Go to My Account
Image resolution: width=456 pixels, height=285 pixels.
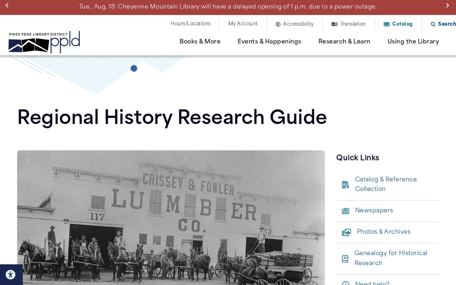click(243, 24)
